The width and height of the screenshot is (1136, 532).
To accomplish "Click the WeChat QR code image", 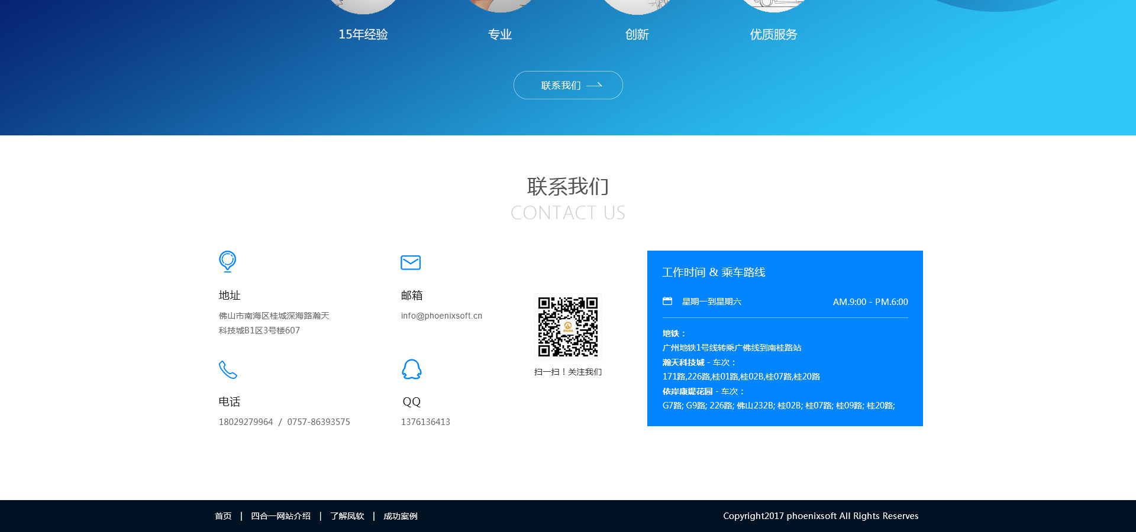I will 567,327.
